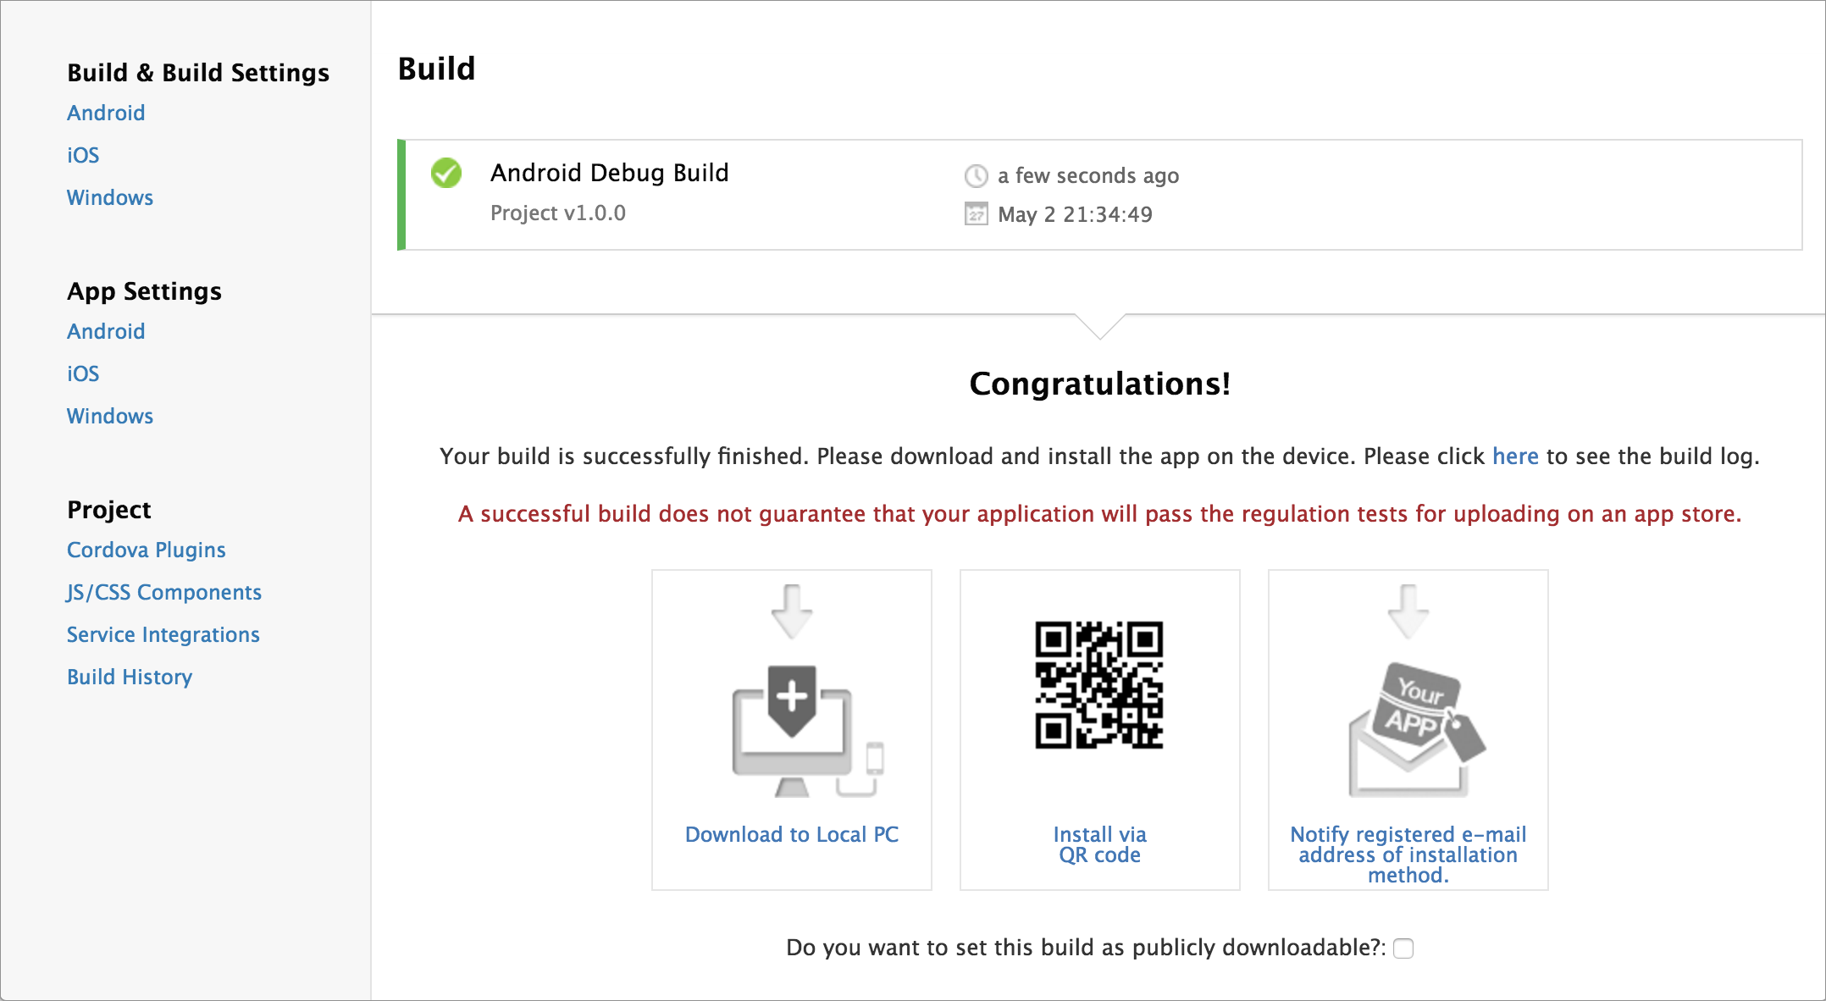This screenshot has height=1001, width=1826.
Task: Open iOS under App Settings
Action: coord(83,373)
